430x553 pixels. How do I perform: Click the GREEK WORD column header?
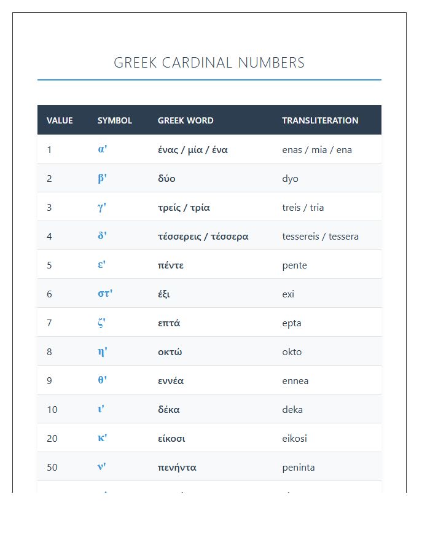click(x=186, y=120)
